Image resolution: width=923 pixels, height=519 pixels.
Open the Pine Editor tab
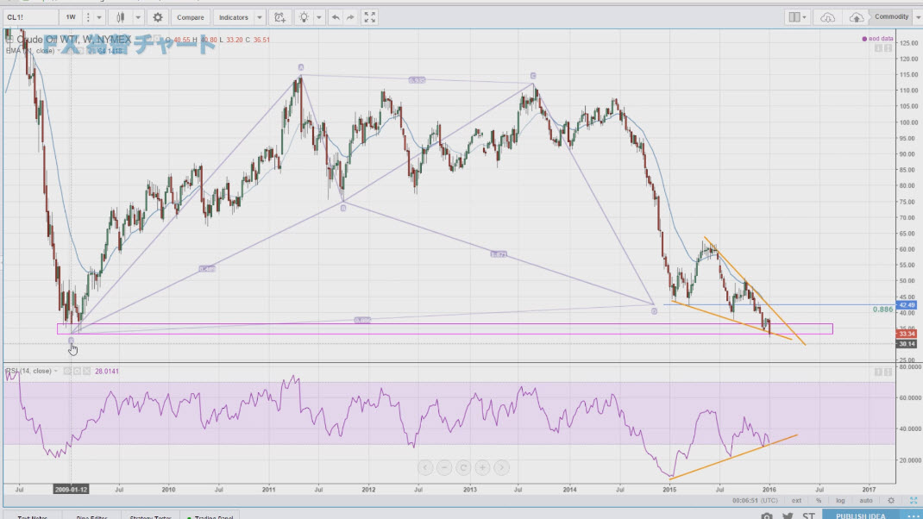(x=93, y=516)
